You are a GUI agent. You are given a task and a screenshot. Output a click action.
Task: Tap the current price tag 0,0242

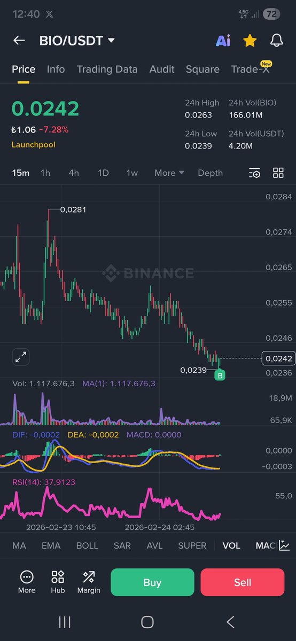(278, 358)
